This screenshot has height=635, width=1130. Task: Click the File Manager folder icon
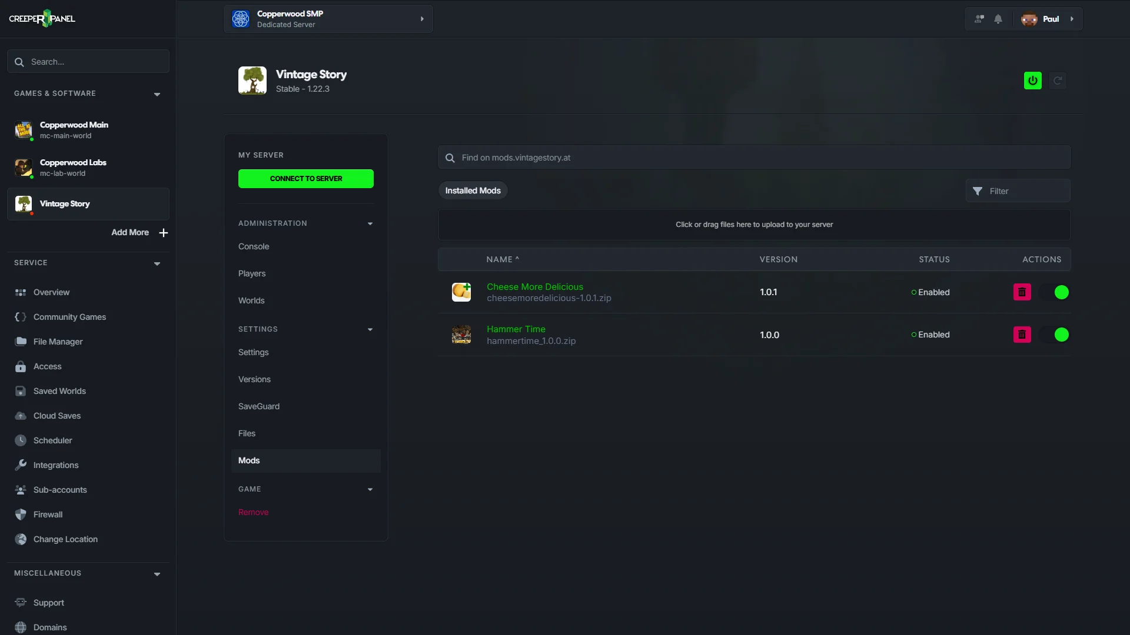(21, 342)
